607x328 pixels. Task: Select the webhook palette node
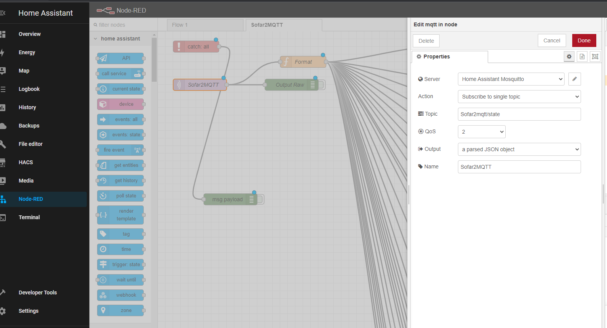(120, 295)
